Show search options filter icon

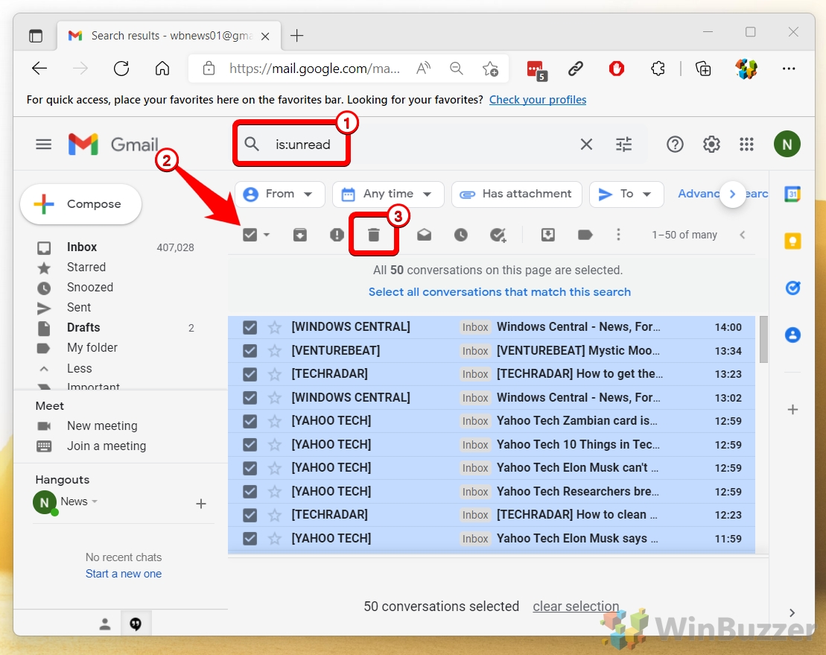623,145
